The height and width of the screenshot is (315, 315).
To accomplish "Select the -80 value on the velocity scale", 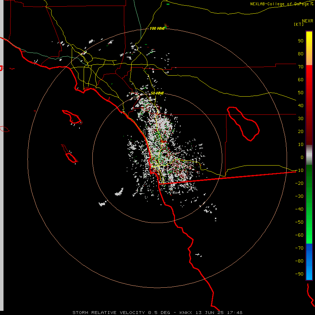I will pyautogui.click(x=299, y=261).
